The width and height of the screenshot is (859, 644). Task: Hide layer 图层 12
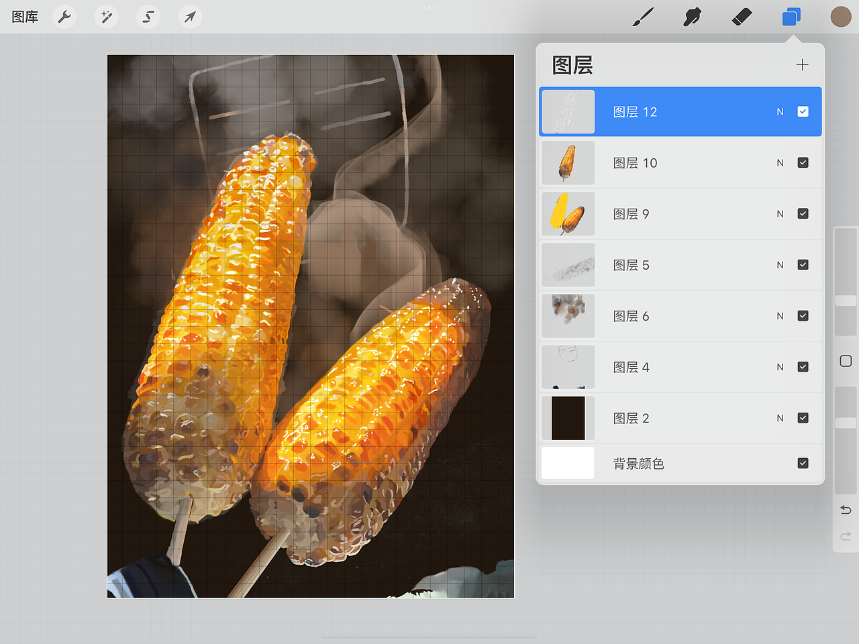pyautogui.click(x=803, y=111)
